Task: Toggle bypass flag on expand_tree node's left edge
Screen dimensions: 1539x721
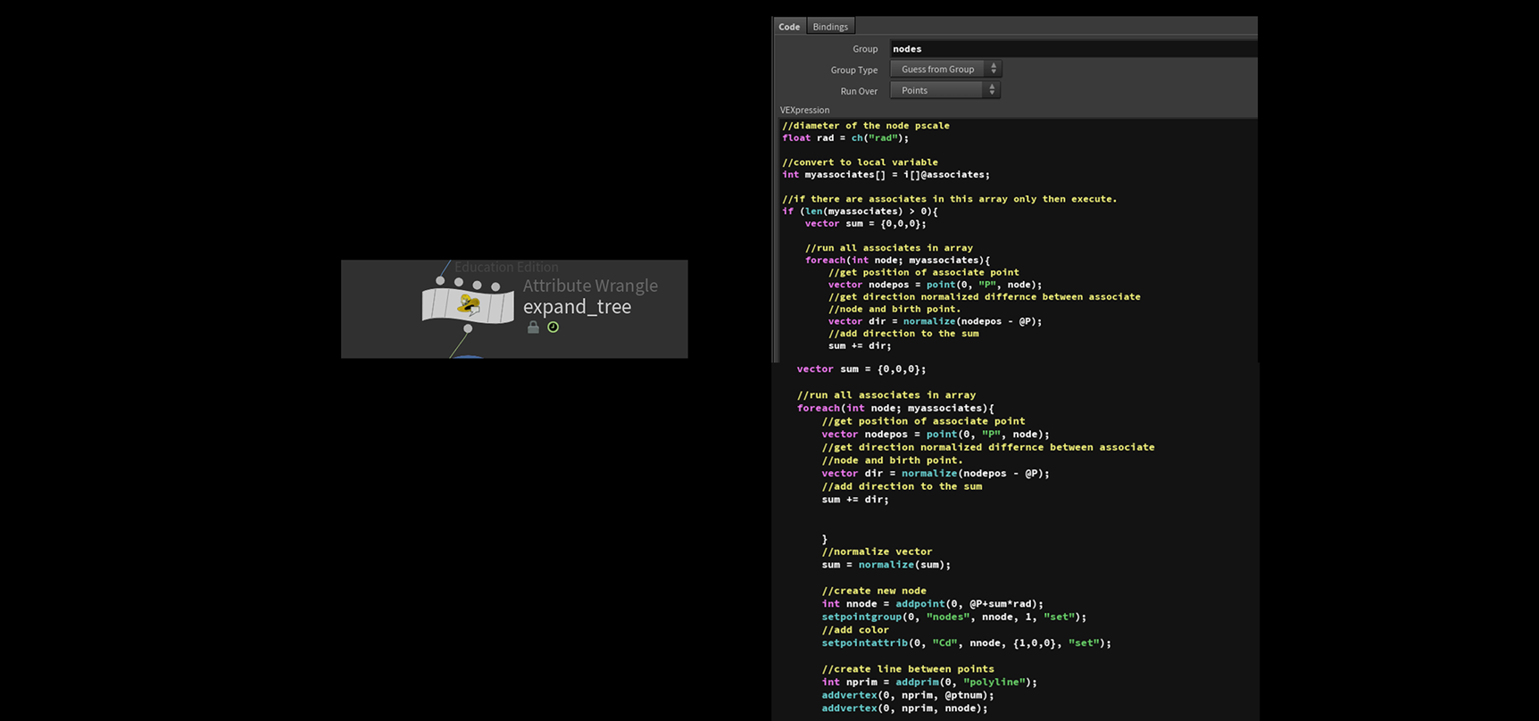Action: (429, 305)
